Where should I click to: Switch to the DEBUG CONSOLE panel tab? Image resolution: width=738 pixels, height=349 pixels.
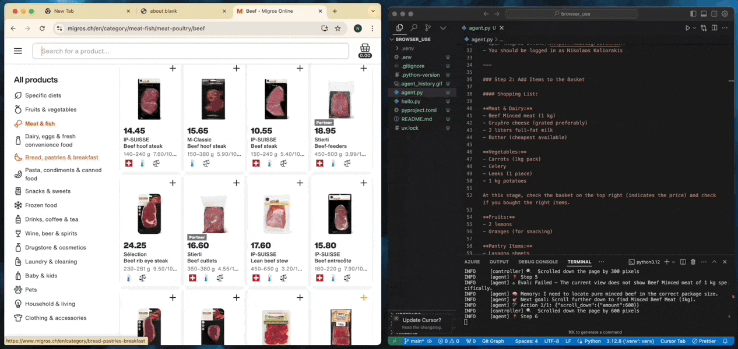538,262
